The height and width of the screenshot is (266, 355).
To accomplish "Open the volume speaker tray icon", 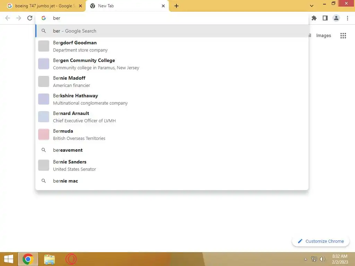I will [x=322, y=259].
